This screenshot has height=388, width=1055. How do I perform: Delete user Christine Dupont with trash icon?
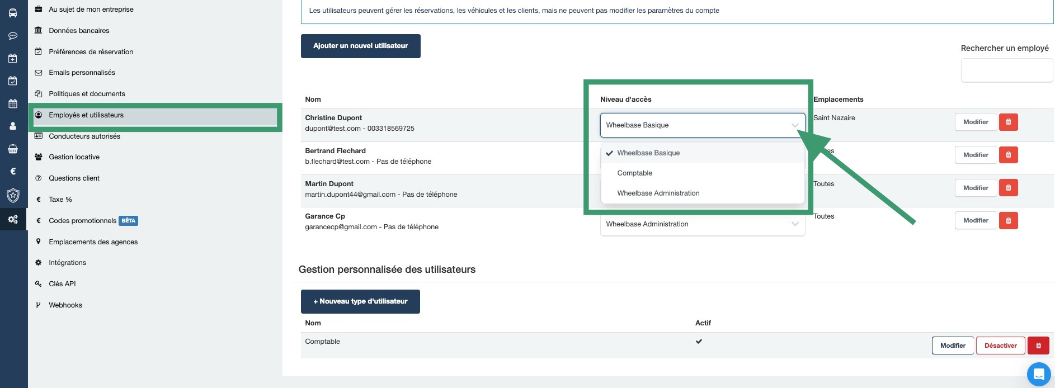1009,122
